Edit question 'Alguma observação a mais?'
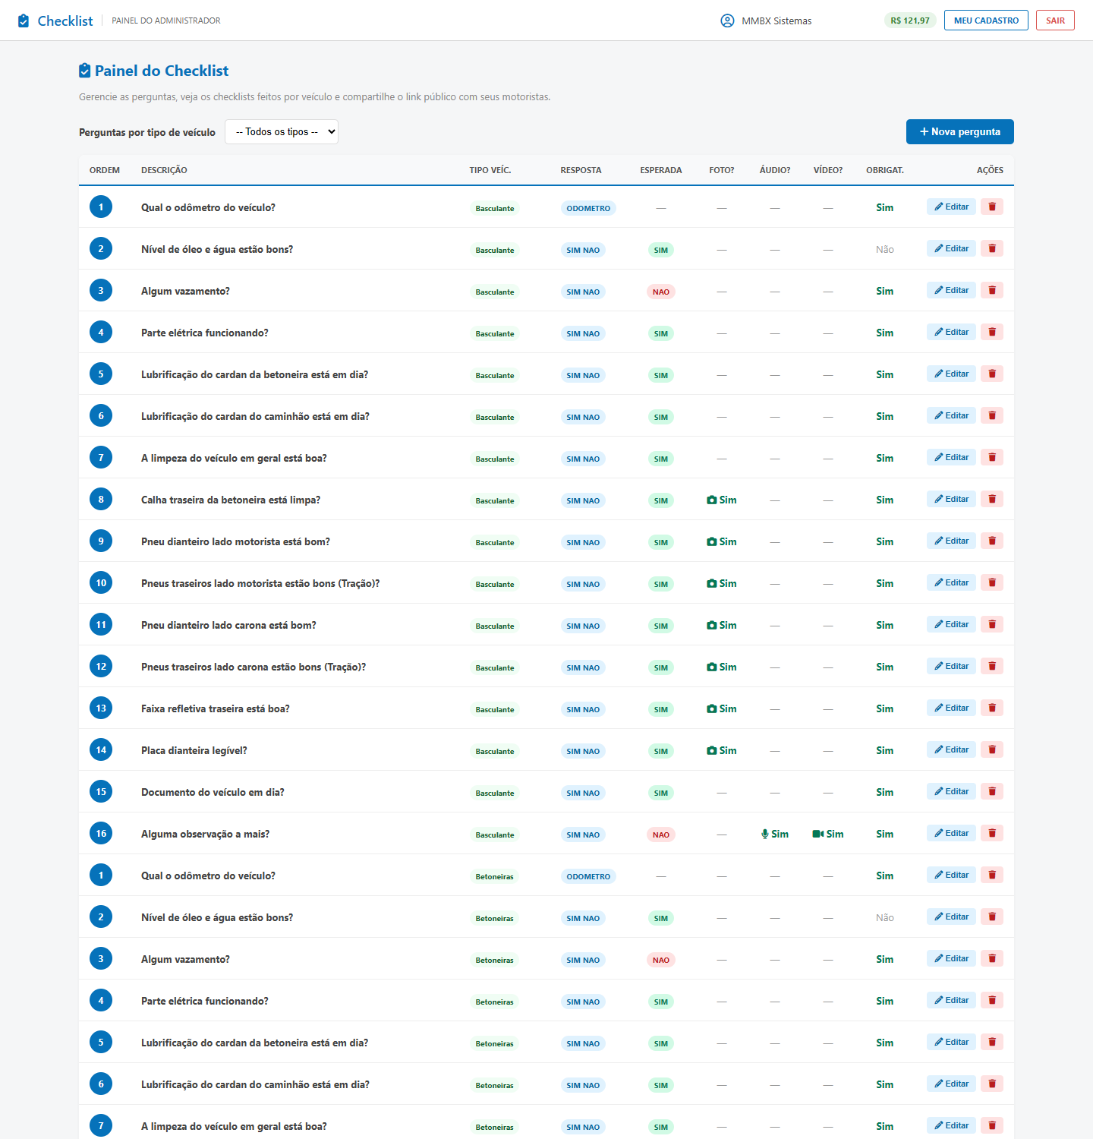 pos(952,833)
